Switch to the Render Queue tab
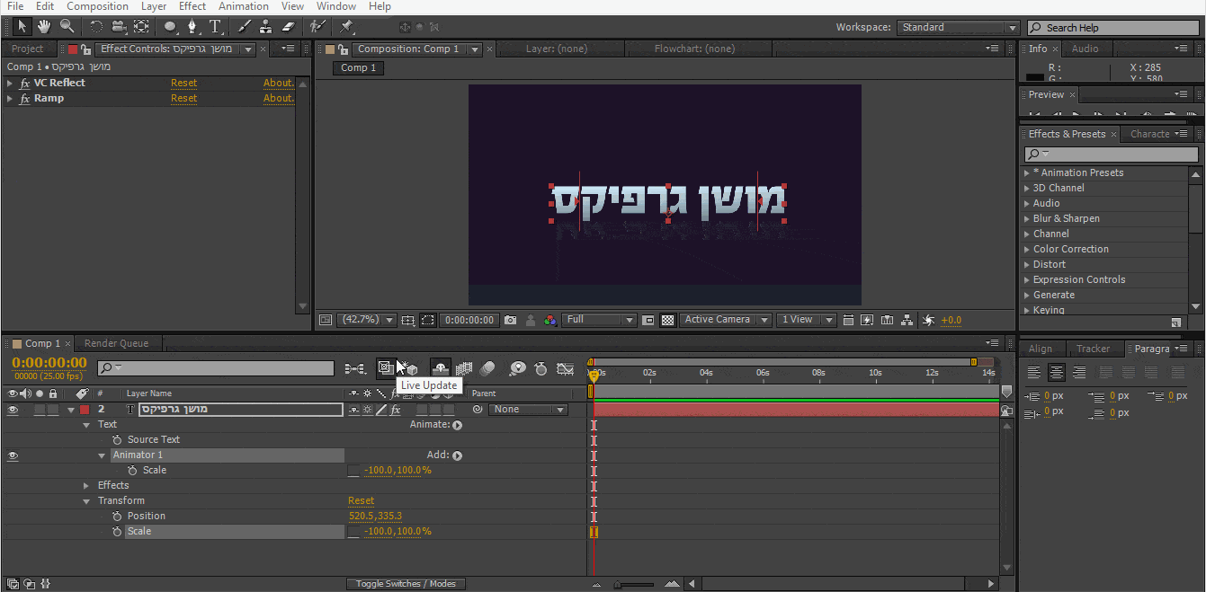Image resolution: width=1206 pixels, height=592 pixels. (118, 342)
